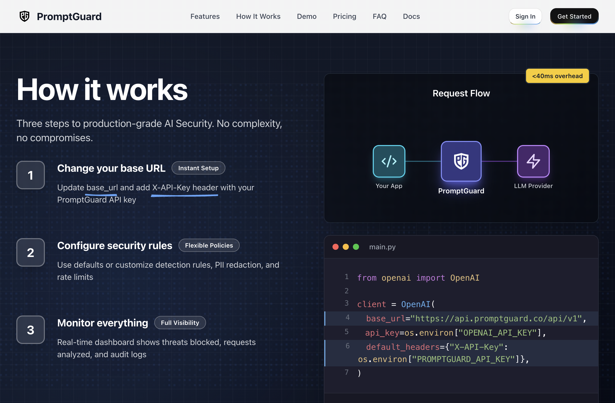Select the LLM Provider lightning icon
Image resolution: width=615 pixels, height=403 pixels.
coord(533,161)
